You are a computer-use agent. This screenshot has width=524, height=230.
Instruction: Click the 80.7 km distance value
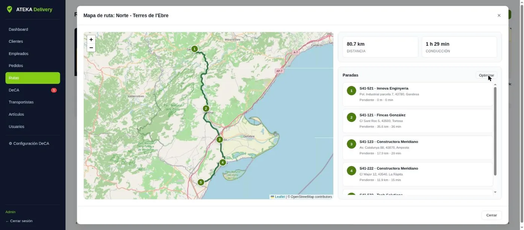click(356, 44)
